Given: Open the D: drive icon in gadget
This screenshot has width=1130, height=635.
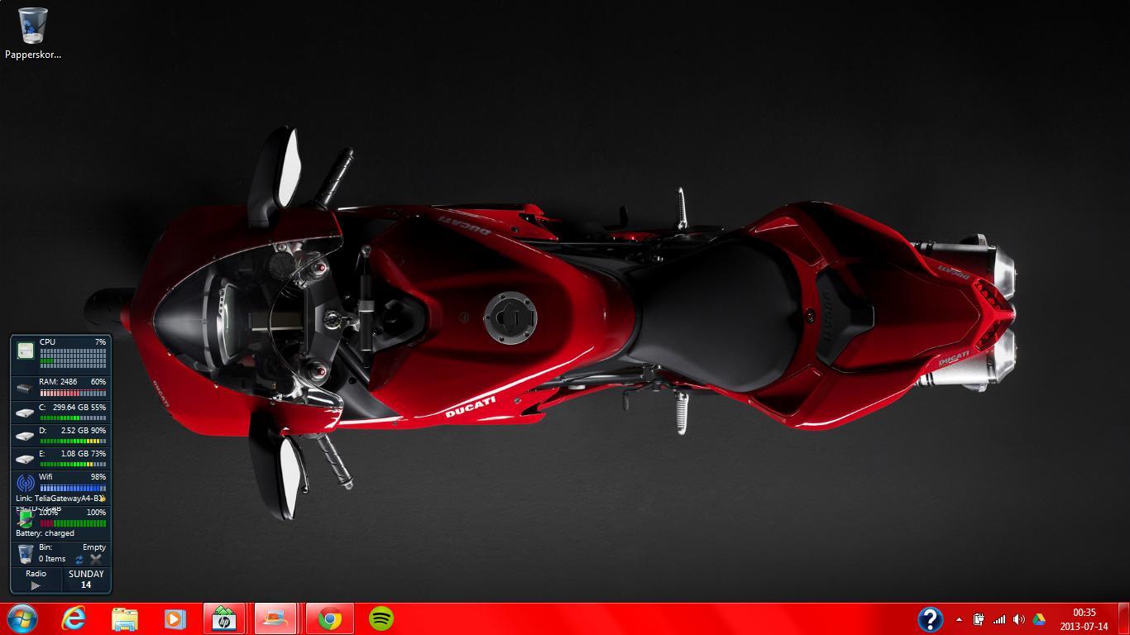Looking at the screenshot, I should pyautogui.click(x=25, y=434).
